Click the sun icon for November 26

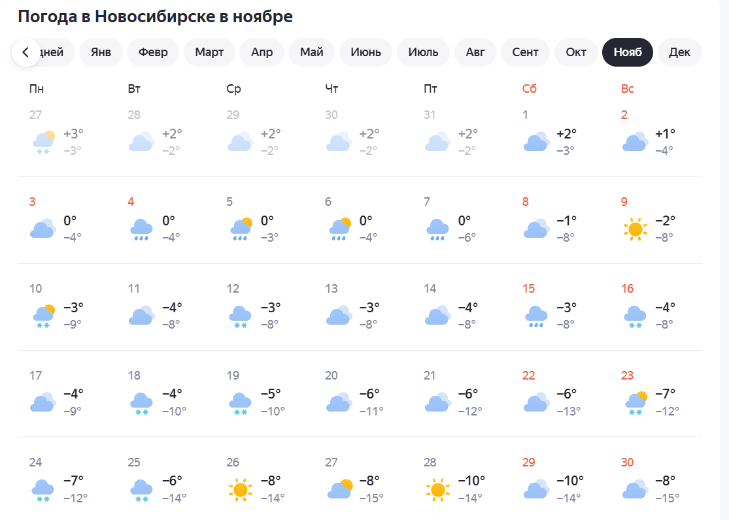(x=240, y=489)
